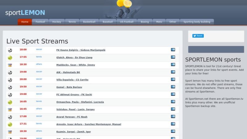The image size is (247, 139).
Task: Open stream screen icon for Glatch, Alexa match
Action: pos(173,57)
